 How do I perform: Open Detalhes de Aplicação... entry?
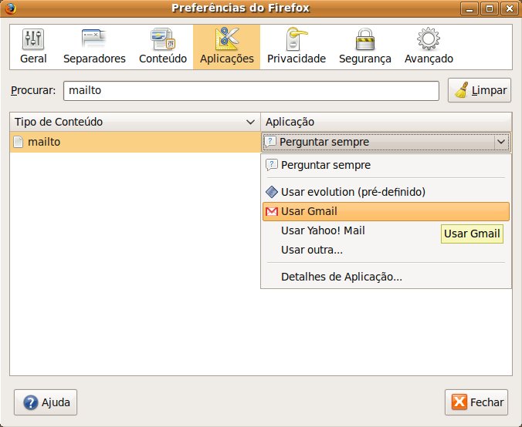(386, 277)
